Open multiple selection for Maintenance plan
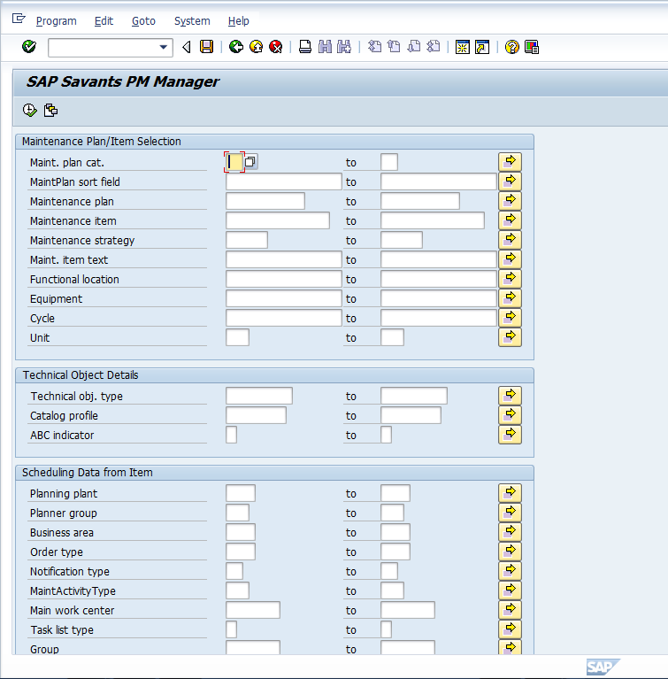This screenshot has height=679, width=668. (510, 201)
